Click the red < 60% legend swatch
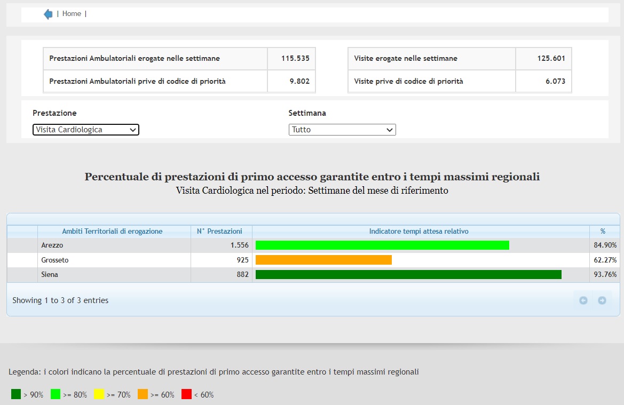The width and height of the screenshot is (624, 405). [186, 394]
